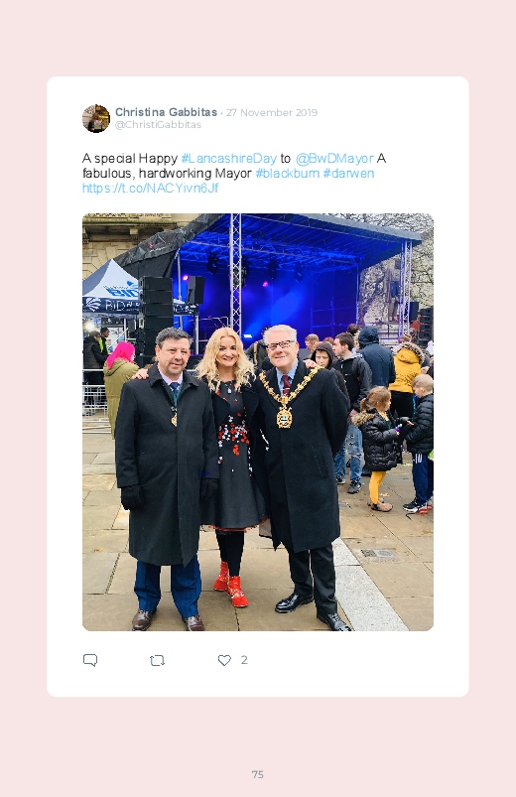
Task: Open the t.co/NACYivn6Jf link
Action: [x=151, y=188]
